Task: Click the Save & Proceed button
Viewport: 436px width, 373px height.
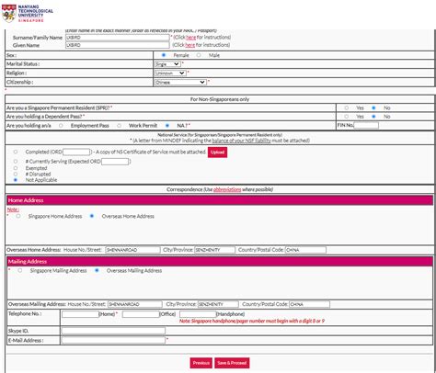Action: [x=232, y=363]
